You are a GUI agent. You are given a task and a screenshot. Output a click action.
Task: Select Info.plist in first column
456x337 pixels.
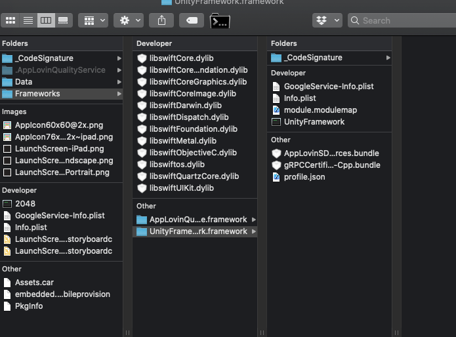[x=61, y=228]
